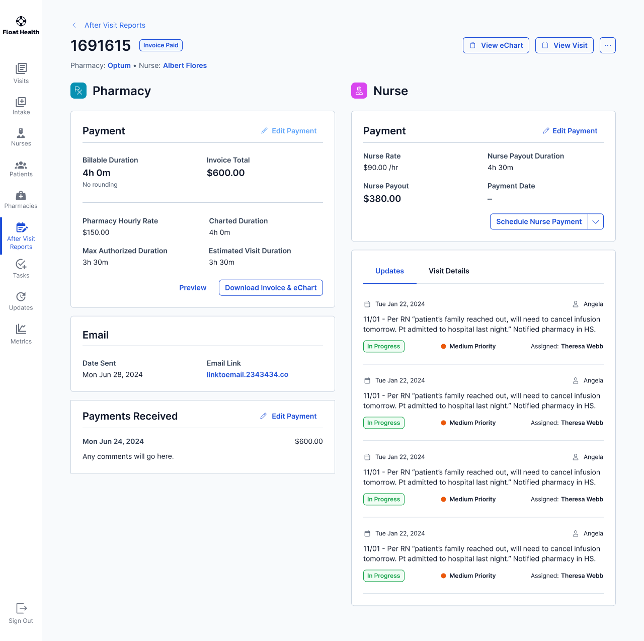Open the Nurses sidebar icon
This screenshot has height=641, width=644.
[21, 133]
